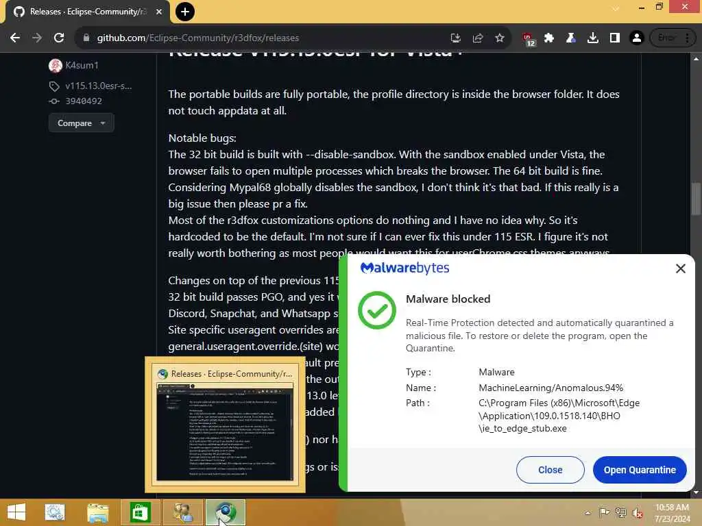
Task: Toggle the side panel icon
Action: [x=615, y=38]
